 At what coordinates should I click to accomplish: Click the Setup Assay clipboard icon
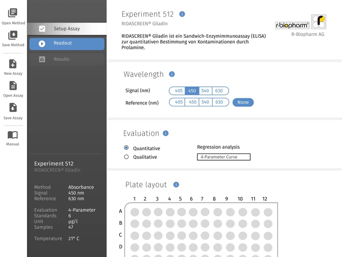tap(42, 29)
